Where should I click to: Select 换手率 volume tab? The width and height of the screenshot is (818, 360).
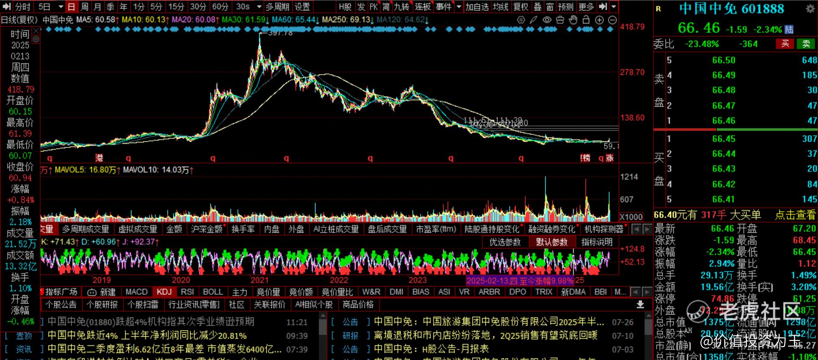[243, 229]
